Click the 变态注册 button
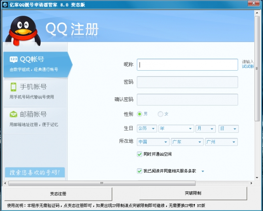The image size is (263, 211). pyautogui.click(x=58, y=194)
